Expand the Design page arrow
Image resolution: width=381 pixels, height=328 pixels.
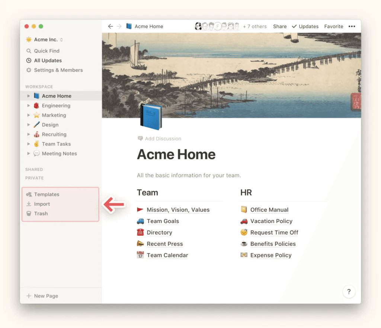tap(28, 125)
